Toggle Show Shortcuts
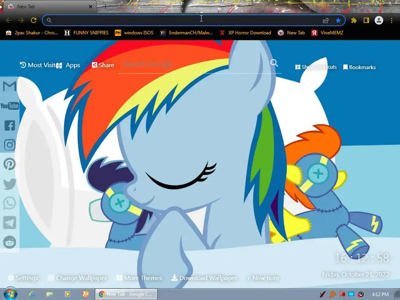400x300 pixels. 316,67
